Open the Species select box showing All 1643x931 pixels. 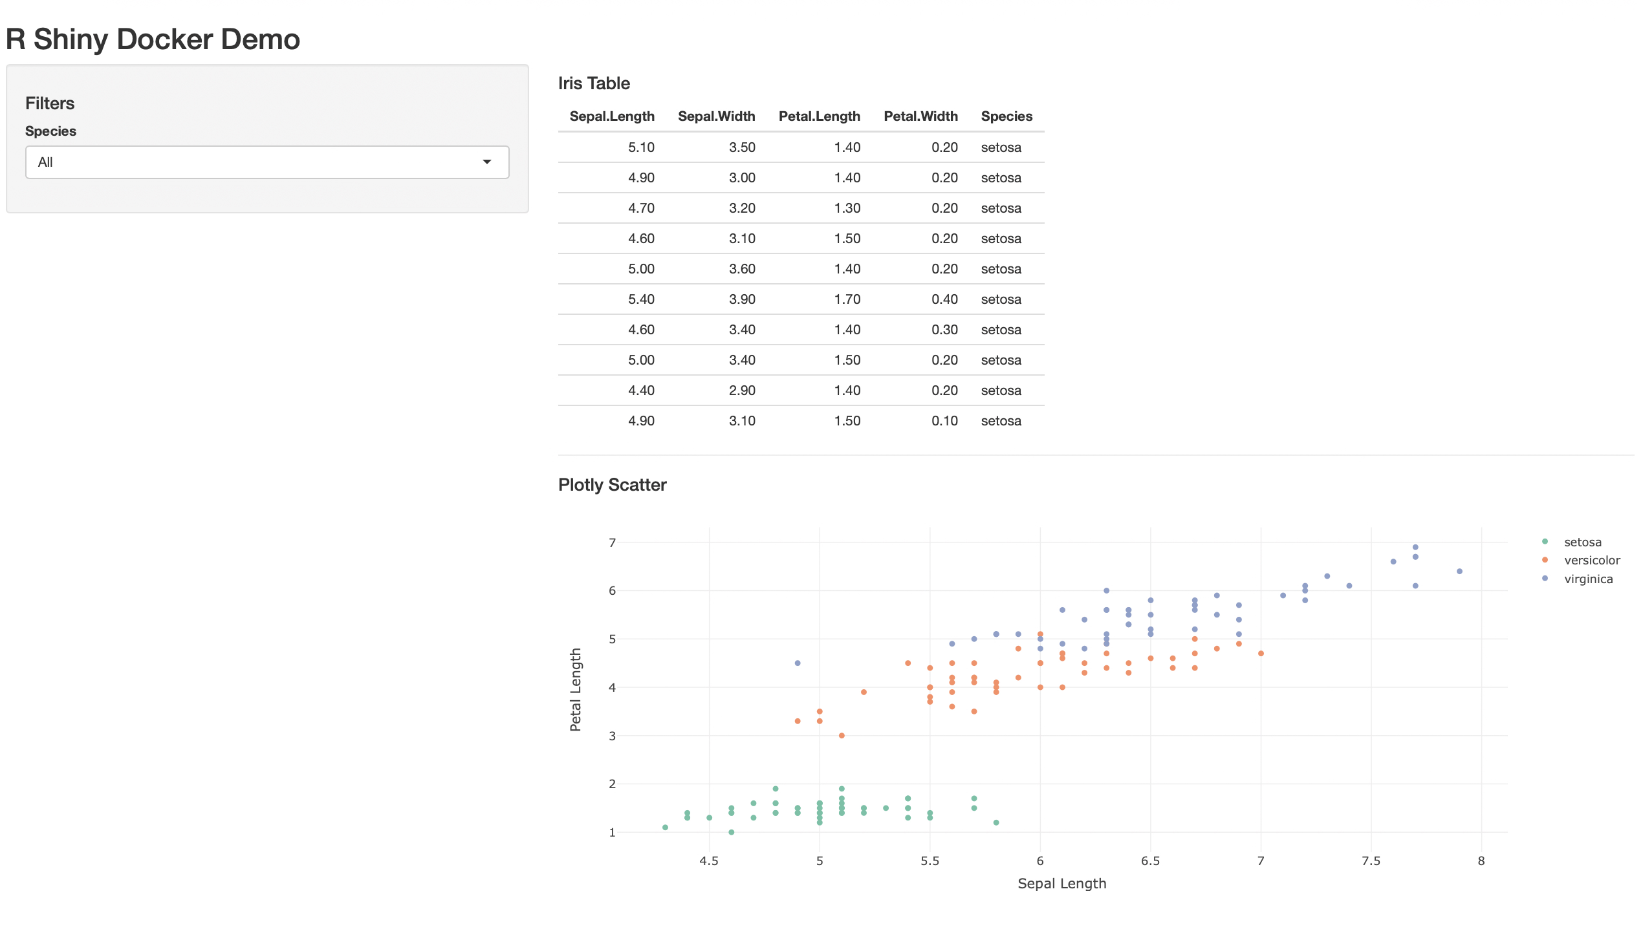tap(259, 162)
